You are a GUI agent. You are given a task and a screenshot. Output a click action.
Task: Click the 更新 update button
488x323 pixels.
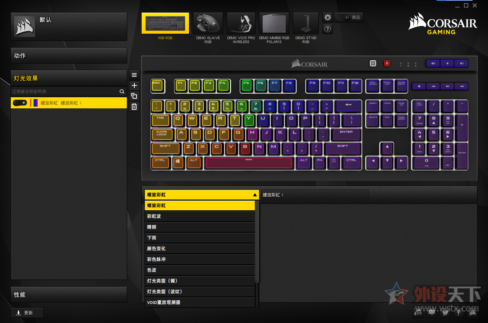(x=27, y=313)
